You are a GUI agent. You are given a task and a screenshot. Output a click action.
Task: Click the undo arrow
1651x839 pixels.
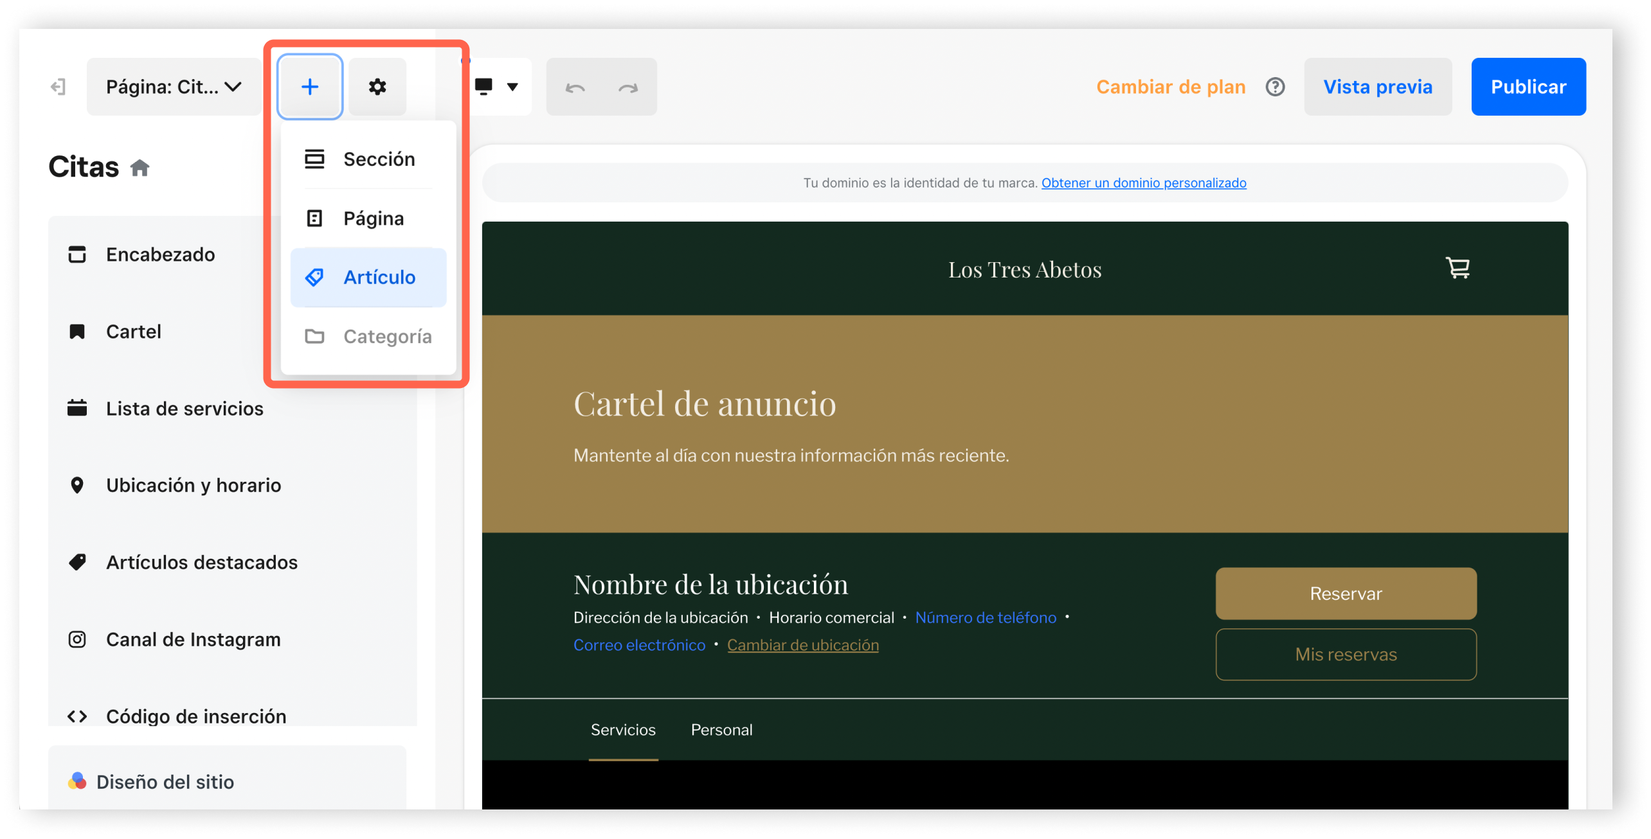click(x=575, y=87)
